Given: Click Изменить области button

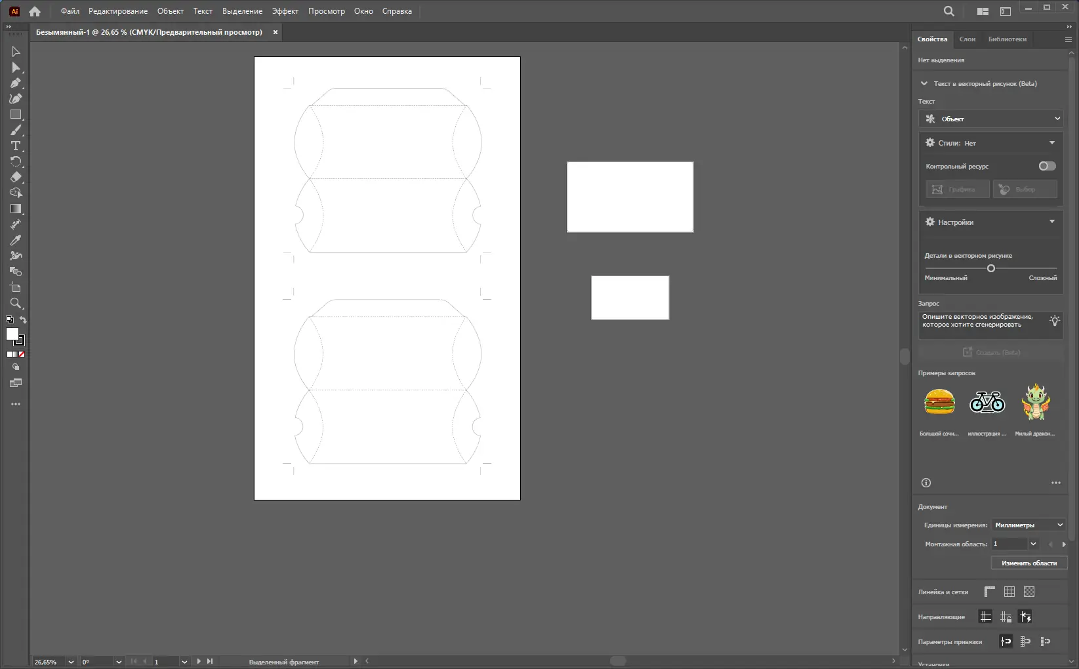Looking at the screenshot, I should [x=1029, y=563].
